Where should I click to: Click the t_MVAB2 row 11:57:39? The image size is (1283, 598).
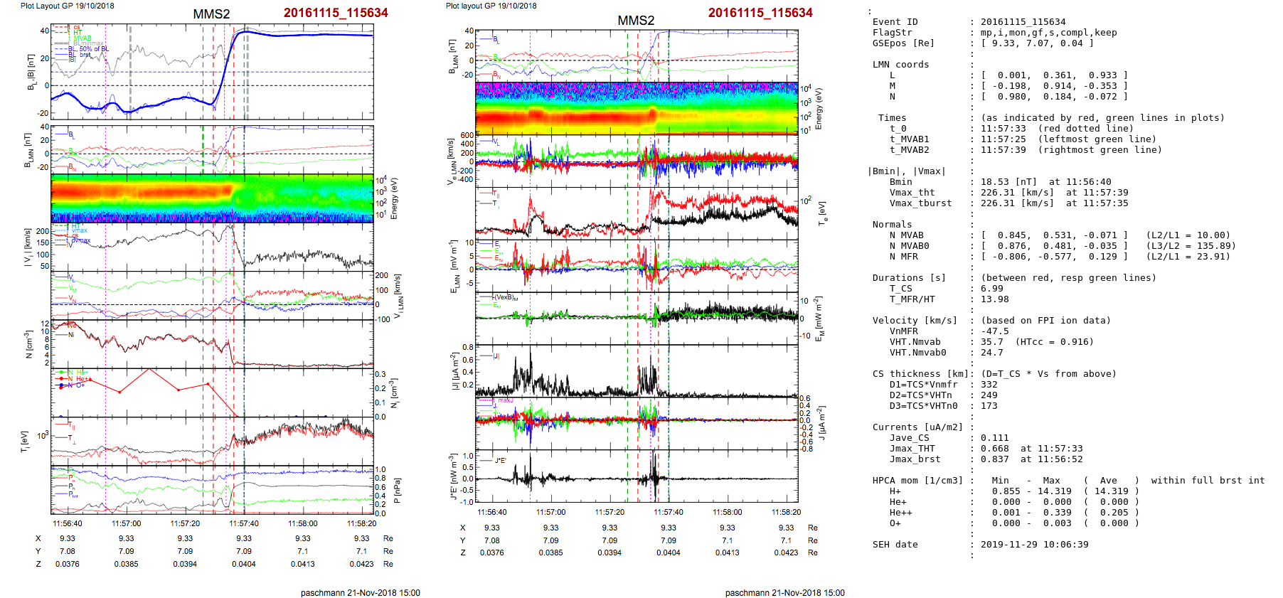point(1026,150)
